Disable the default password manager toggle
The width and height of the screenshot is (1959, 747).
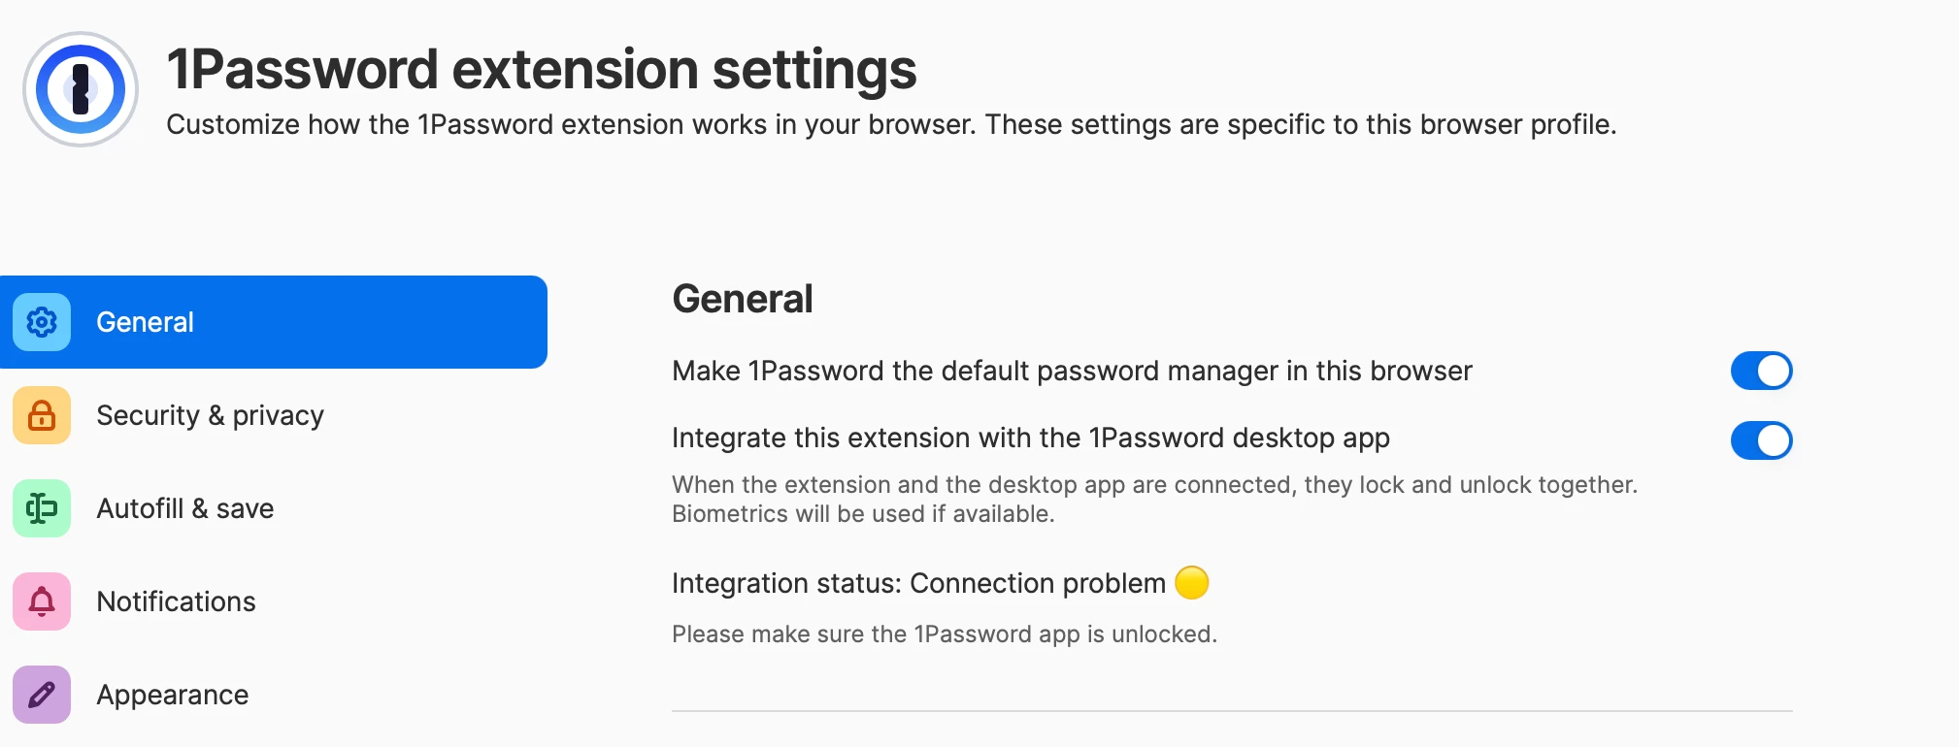point(1761,371)
